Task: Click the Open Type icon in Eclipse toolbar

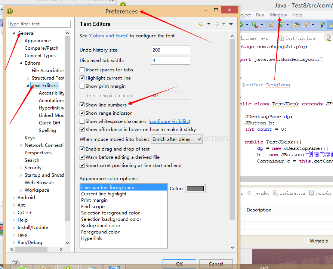Action: (296, 25)
